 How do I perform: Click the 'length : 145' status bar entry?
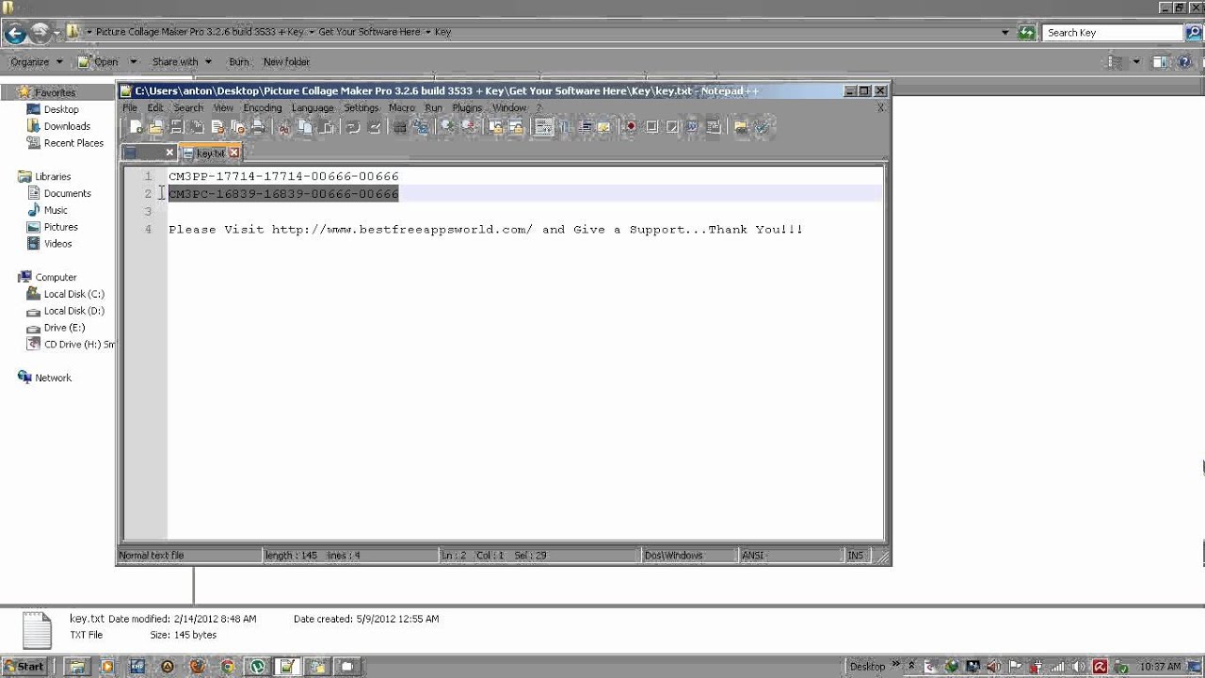point(291,556)
